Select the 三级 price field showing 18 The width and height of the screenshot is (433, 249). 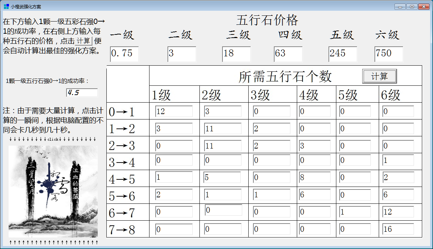(x=237, y=55)
